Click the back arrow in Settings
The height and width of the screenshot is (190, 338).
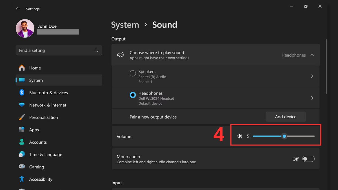(18, 9)
